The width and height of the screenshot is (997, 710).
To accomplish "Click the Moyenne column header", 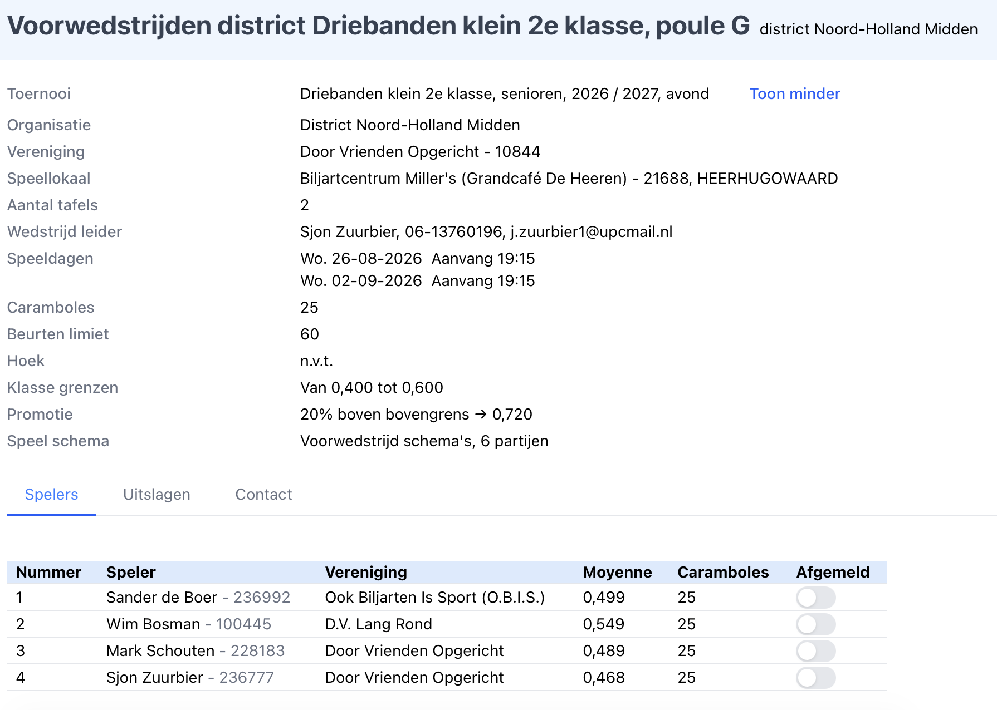I will [617, 572].
